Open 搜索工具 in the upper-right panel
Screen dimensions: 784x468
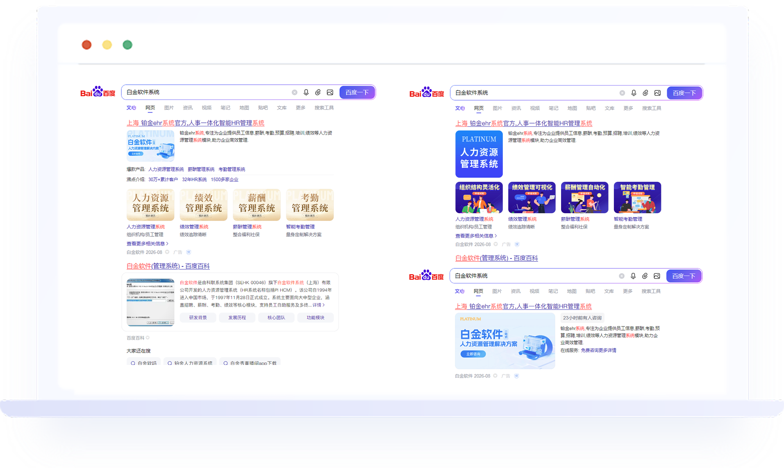(652, 108)
